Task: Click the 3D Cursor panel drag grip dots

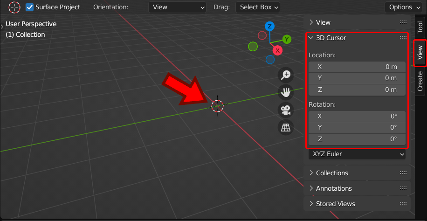Action: tap(403, 38)
